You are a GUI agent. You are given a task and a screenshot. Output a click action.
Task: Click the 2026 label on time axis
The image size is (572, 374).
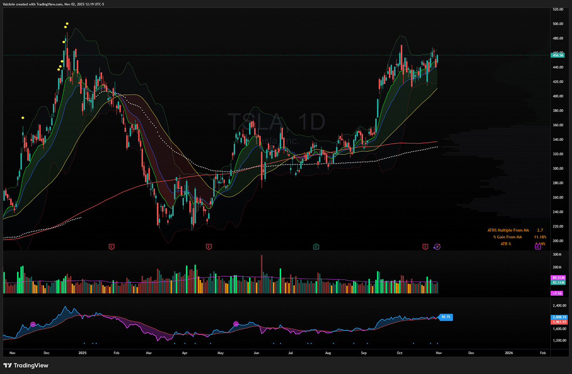click(509, 353)
